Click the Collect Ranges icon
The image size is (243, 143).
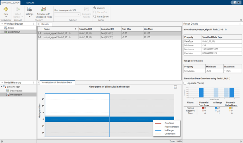pos(18,9)
